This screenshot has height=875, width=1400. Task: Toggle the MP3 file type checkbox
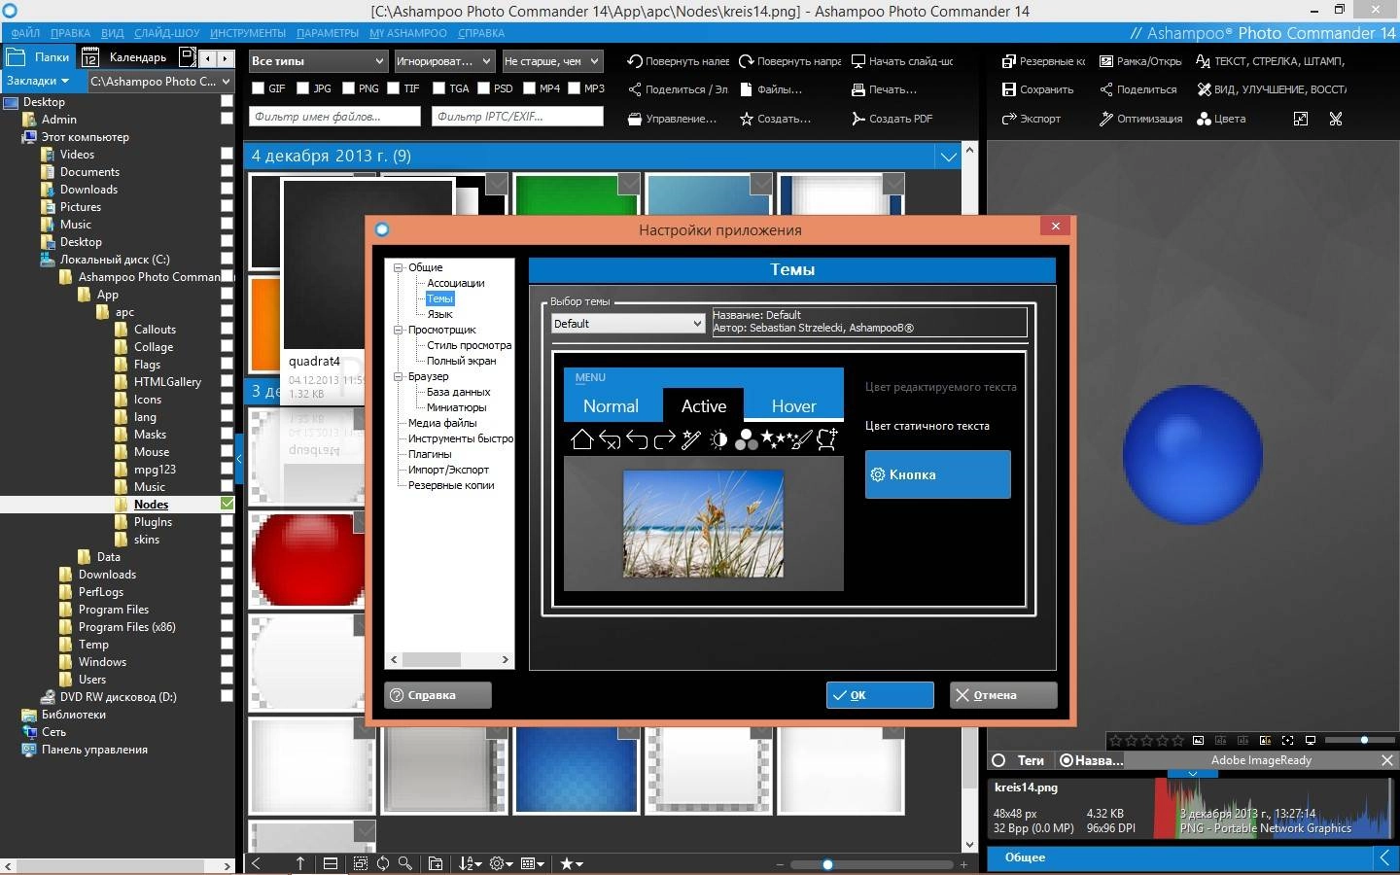pyautogui.click(x=575, y=88)
